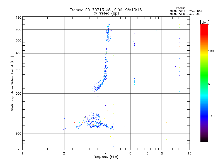Click the '10' frequency axis tick label

[161, 153]
